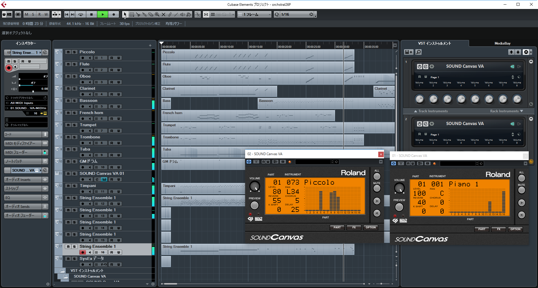Click PREVIEW button in 02 SOUND Canvas window
This screenshot has width=538, height=288.
(x=254, y=206)
